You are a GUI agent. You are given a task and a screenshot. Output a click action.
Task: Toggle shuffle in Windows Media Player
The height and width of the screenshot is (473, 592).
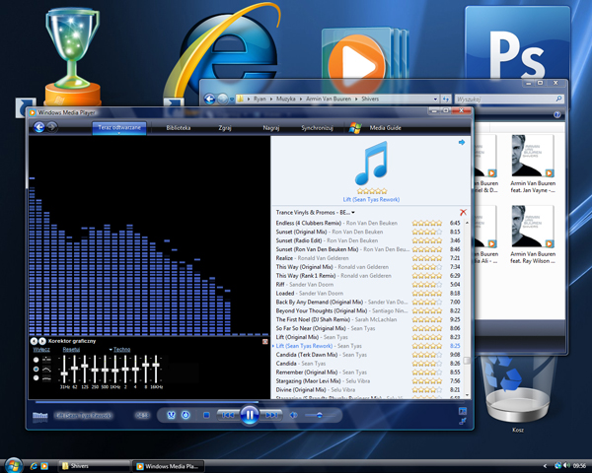click(171, 415)
